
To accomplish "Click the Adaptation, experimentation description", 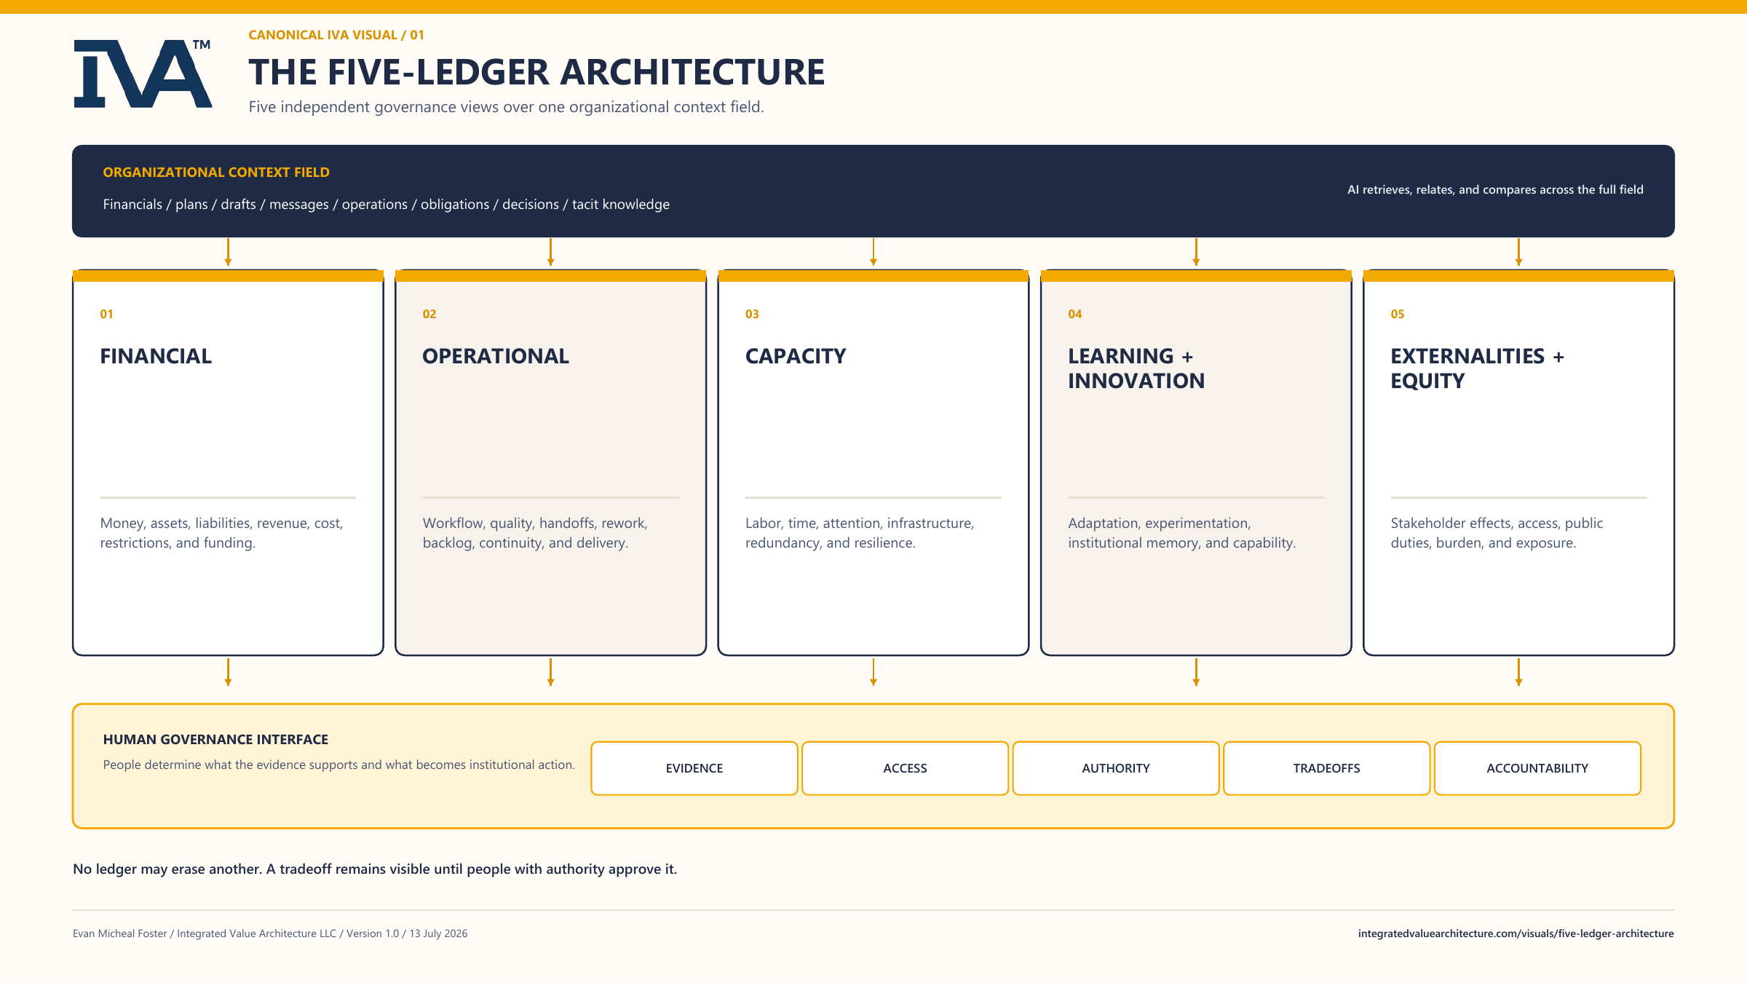I will coord(1181,533).
